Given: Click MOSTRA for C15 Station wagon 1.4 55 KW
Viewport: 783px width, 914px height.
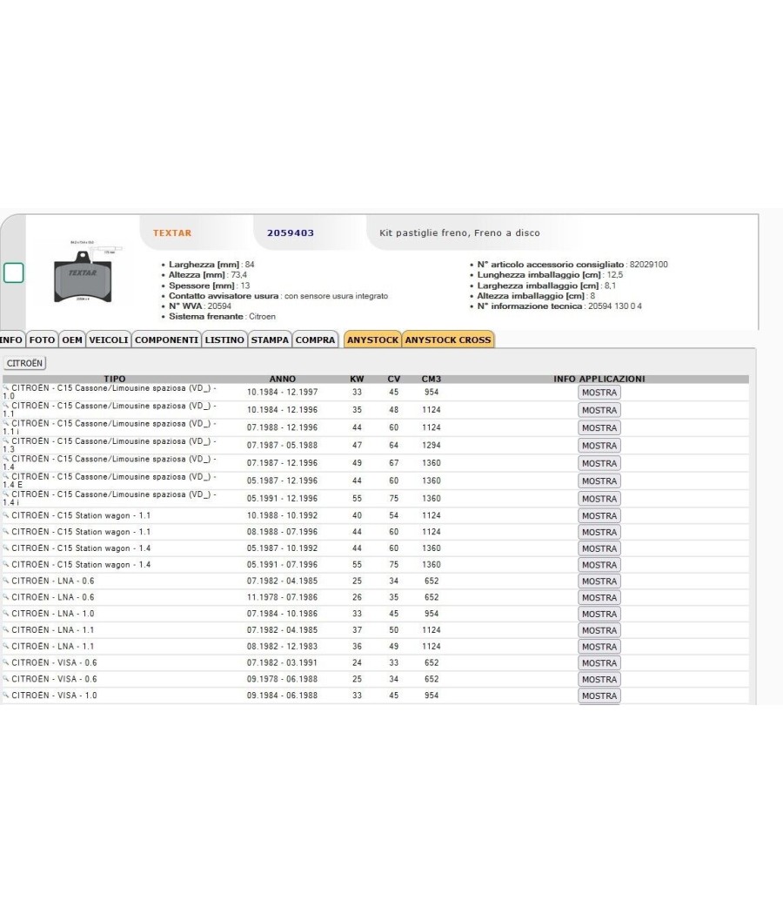Looking at the screenshot, I should click(x=599, y=565).
